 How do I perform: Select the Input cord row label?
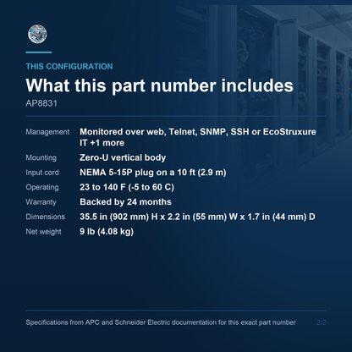coord(42,173)
